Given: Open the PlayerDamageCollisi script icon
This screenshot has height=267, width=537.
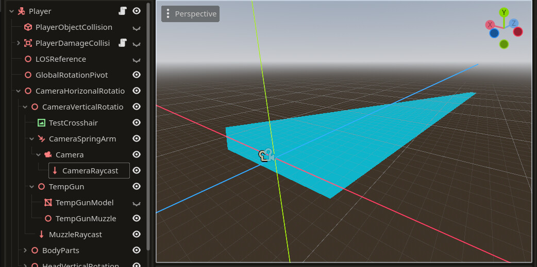Looking at the screenshot, I should [x=123, y=43].
